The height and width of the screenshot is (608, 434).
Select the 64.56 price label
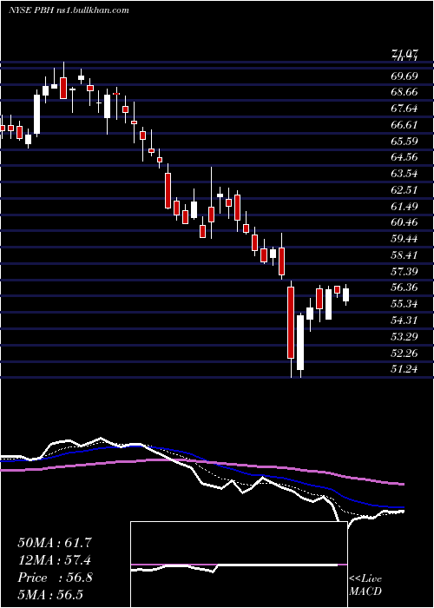(x=404, y=157)
